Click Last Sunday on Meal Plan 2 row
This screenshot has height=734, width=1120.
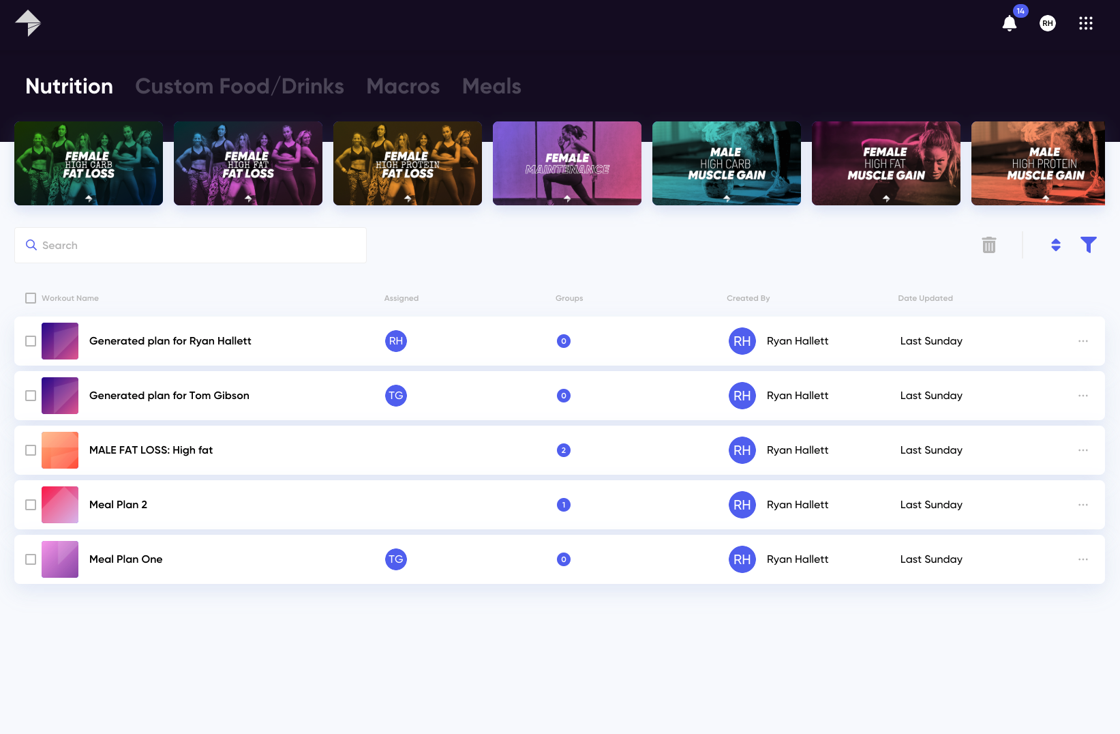click(931, 505)
